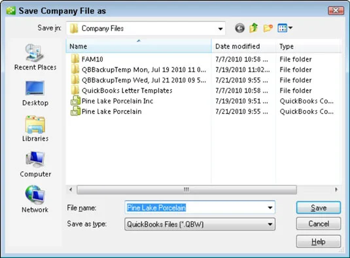Close the Save Company File dialog
The height and width of the screenshot is (258, 350).
pyautogui.click(x=336, y=10)
